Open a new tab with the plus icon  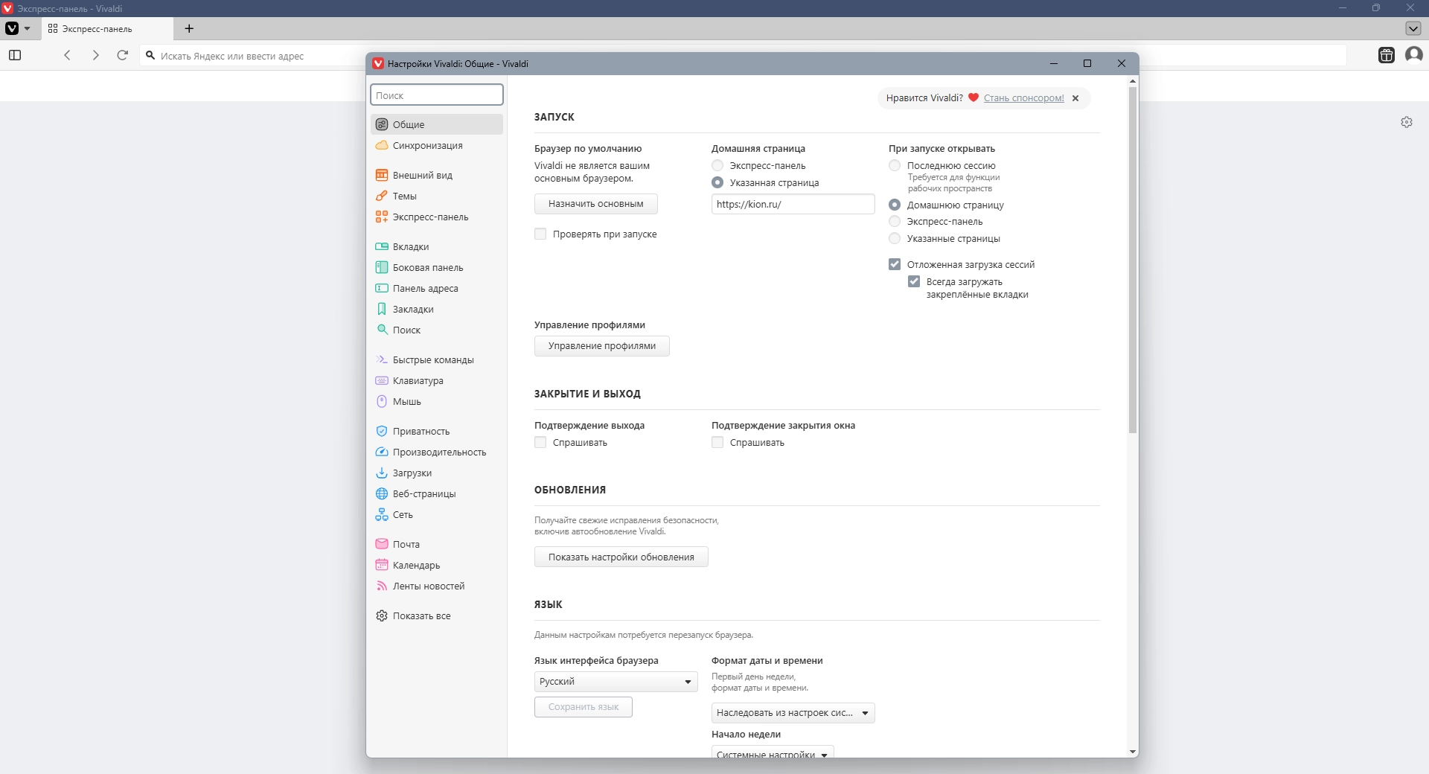(x=189, y=28)
